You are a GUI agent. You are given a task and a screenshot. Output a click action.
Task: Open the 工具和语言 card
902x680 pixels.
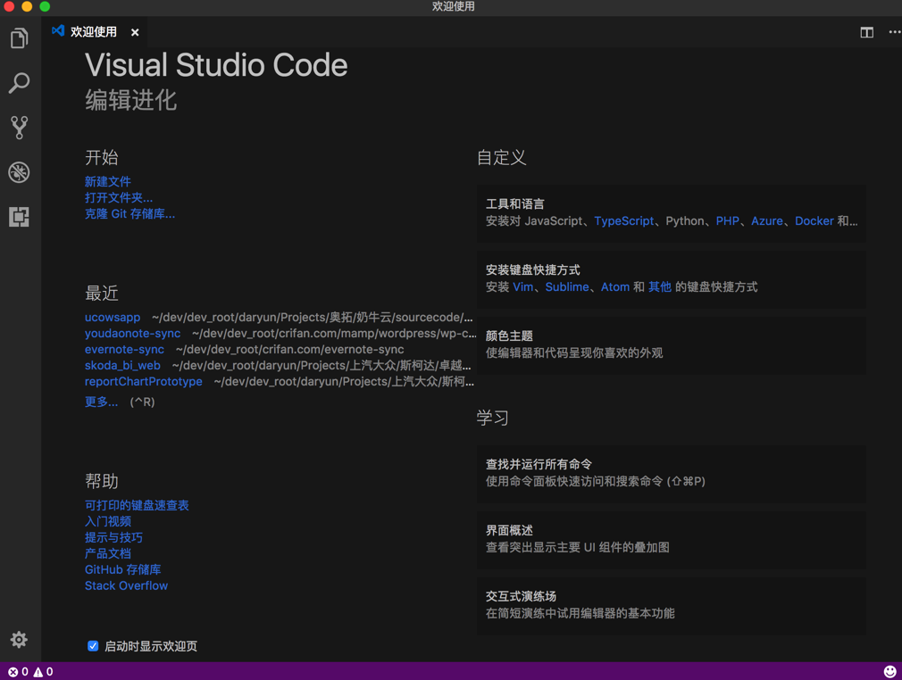tap(671, 213)
